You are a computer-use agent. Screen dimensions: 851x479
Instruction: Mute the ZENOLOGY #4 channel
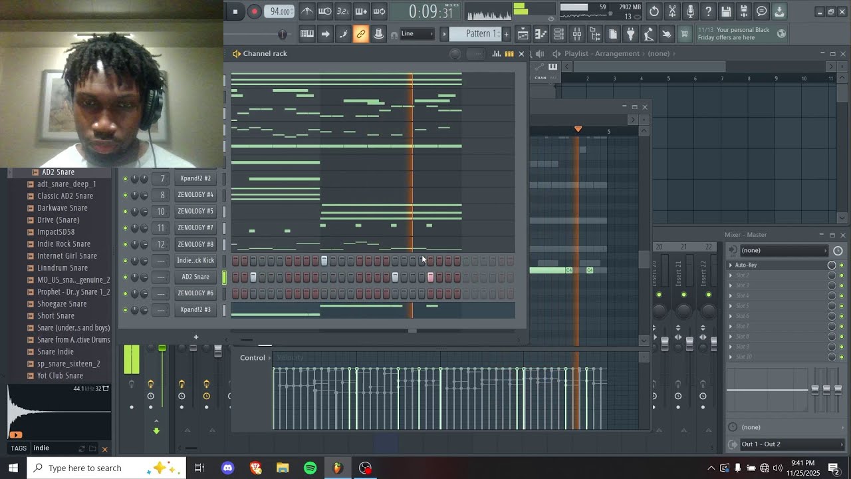(125, 195)
